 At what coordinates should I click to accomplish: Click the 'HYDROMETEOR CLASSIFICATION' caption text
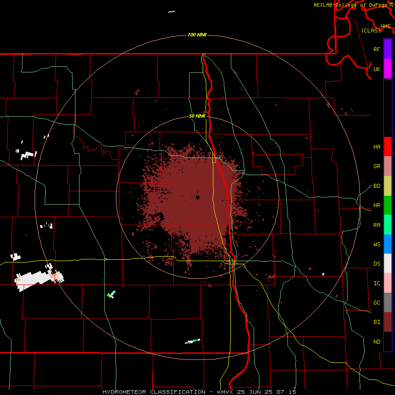coord(154,392)
